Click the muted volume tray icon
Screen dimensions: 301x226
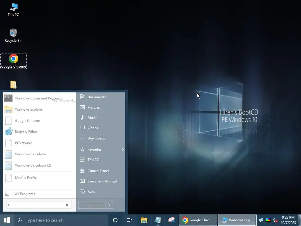click(x=275, y=220)
